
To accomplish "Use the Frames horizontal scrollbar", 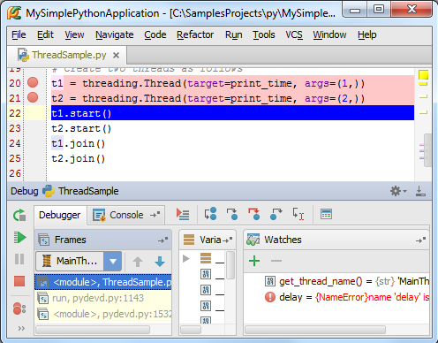I will [x=93, y=330].
